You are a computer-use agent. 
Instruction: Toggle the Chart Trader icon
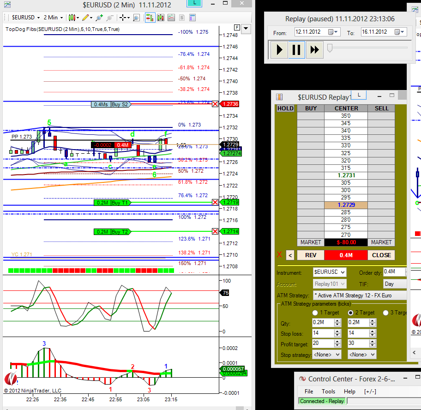[150, 18]
